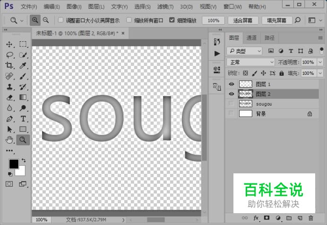Viewport: 327px width, 225px height.
Task: Select the Lasso tool
Action: (9, 55)
